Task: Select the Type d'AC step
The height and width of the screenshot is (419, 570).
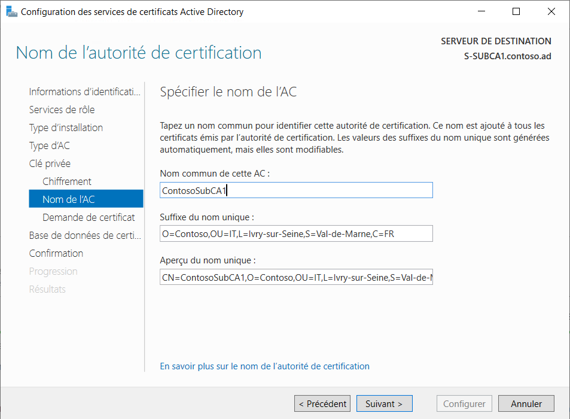Action: (x=50, y=145)
